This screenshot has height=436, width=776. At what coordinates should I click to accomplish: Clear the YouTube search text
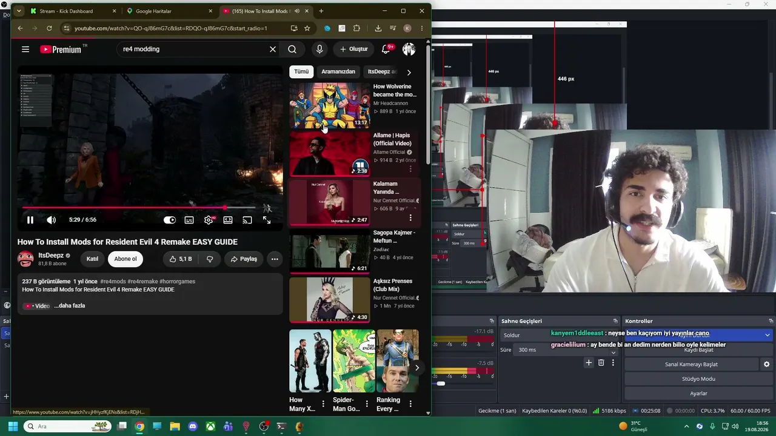point(273,49)
